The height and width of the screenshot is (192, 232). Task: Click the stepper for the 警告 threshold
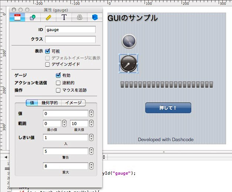(x=92, y=151)
